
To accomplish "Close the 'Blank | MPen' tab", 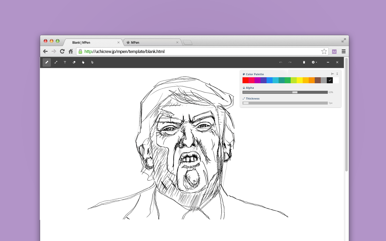I will click(119, 42).
